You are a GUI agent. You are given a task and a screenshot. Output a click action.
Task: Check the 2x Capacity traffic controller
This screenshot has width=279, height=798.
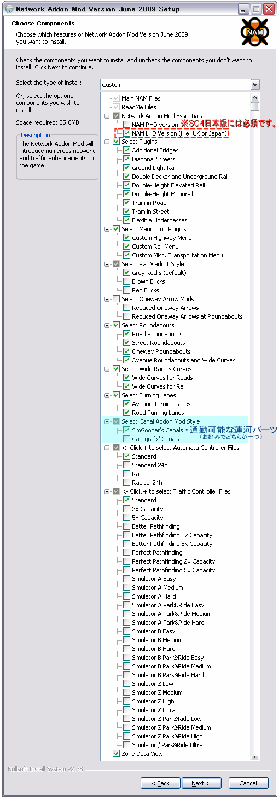click(127, 509)
